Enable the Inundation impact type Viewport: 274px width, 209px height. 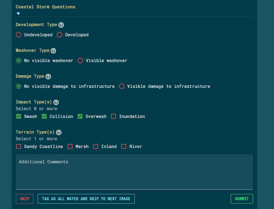point(113,116)
